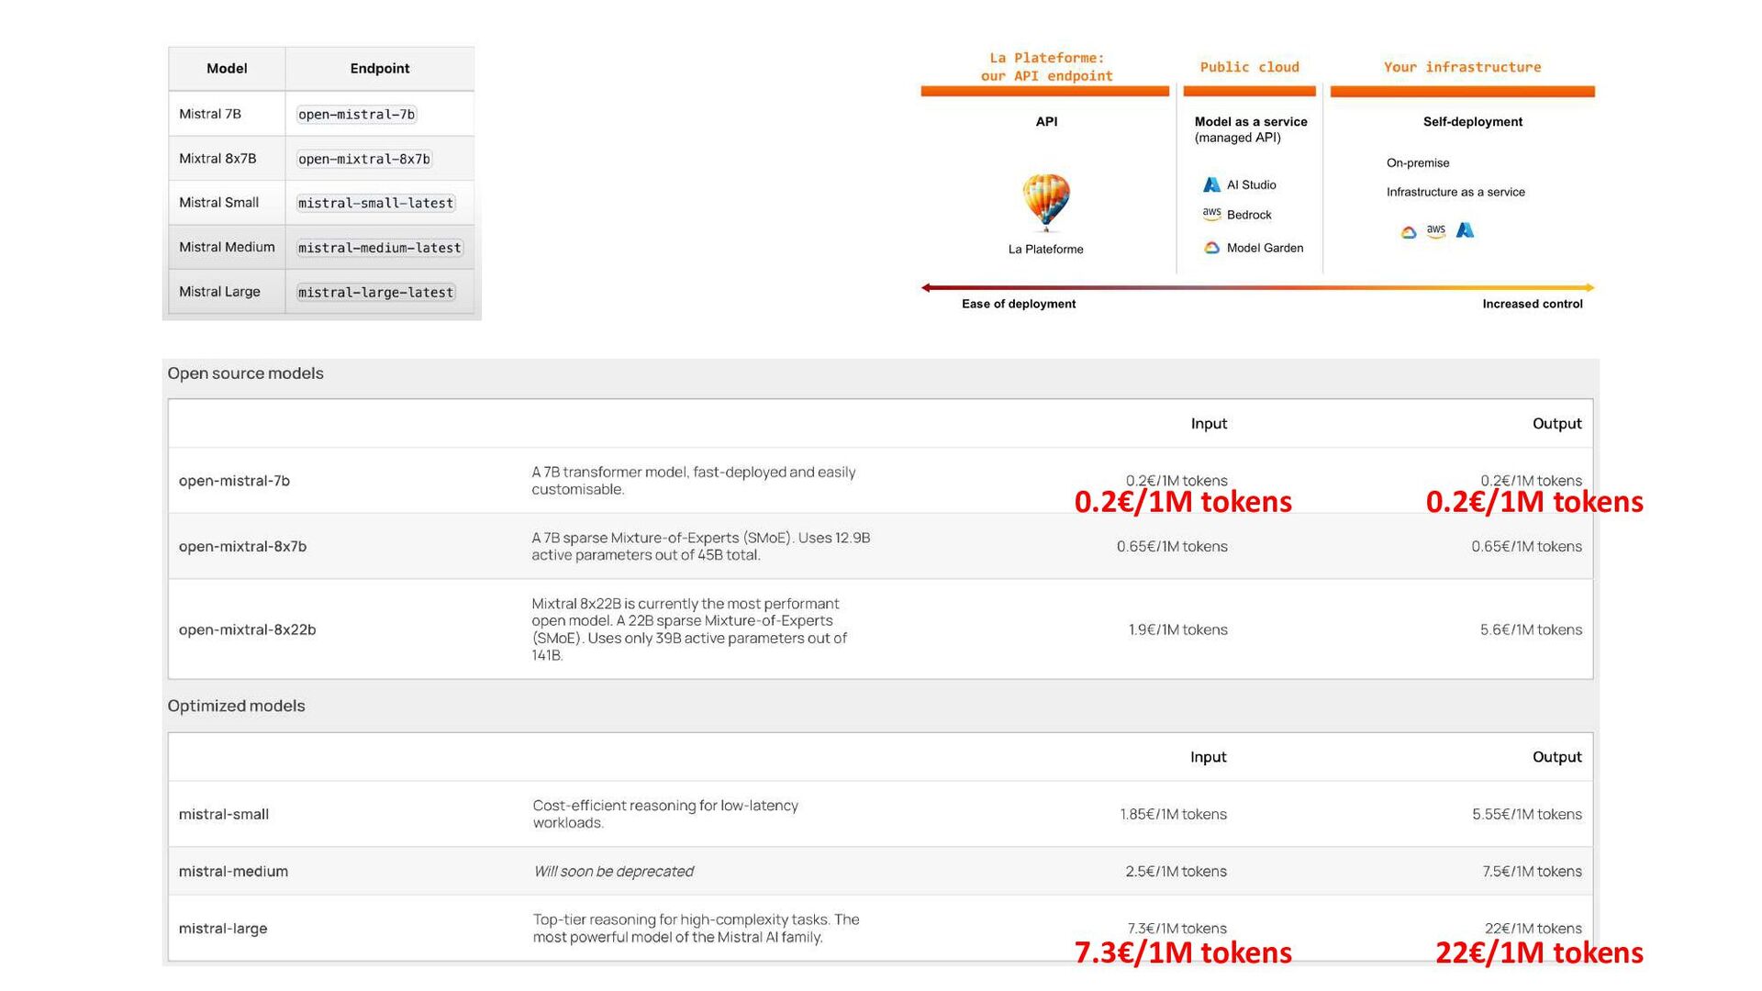The width and height of the screenshot is (1762, 991).
Task: Click the 'Input' header in Open source models table
Action: (x=1209, y=424)
